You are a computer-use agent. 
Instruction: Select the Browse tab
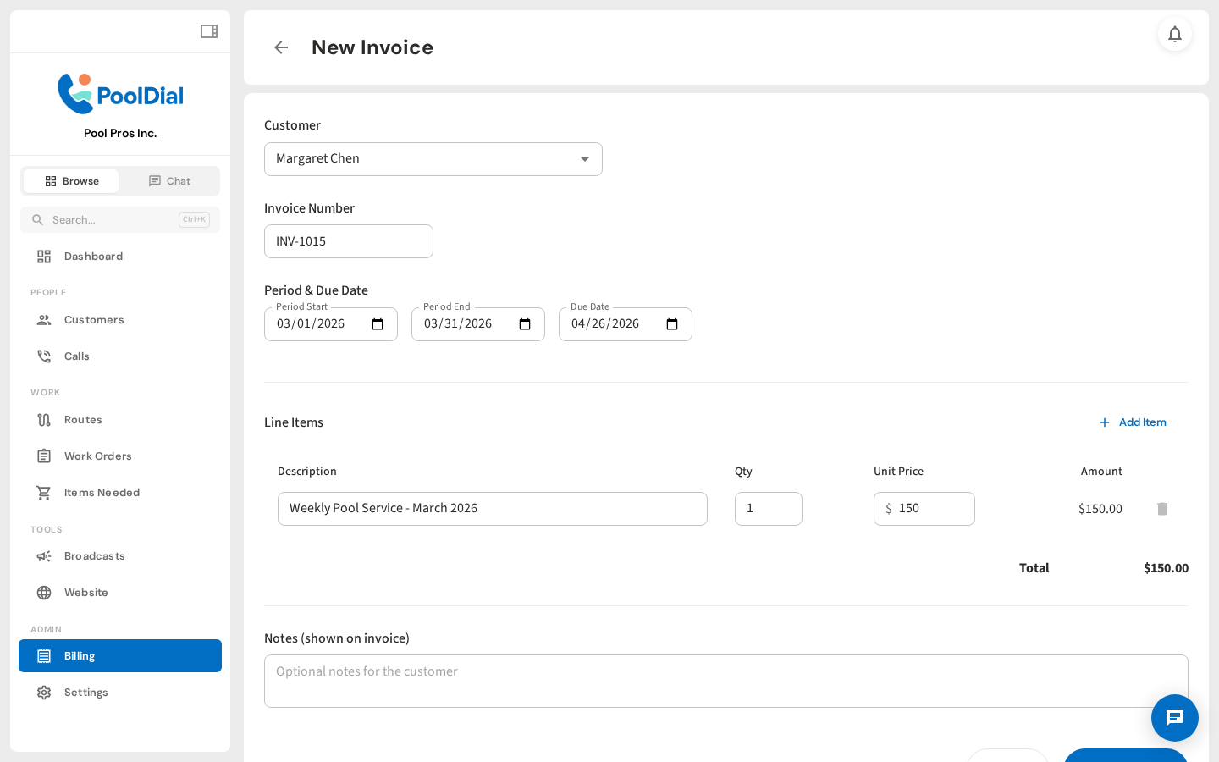tap(71, 180)
